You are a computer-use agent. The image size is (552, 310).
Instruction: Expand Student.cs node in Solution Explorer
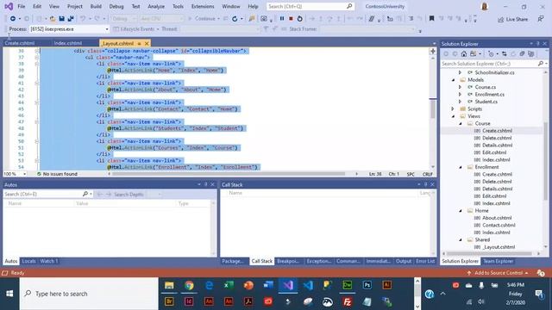click(460, 102)
